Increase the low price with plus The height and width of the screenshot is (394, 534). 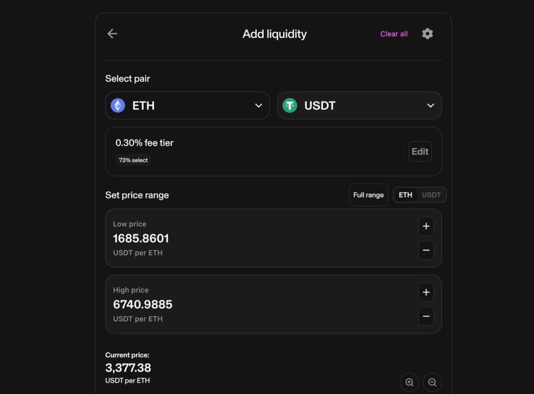(426, 226)
